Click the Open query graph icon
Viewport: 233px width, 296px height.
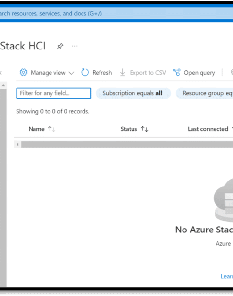[x=177, y=72]
